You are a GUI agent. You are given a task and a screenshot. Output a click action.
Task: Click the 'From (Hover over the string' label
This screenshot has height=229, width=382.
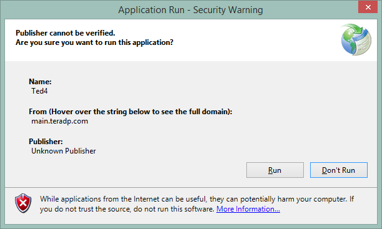click(x=130, y=112)
